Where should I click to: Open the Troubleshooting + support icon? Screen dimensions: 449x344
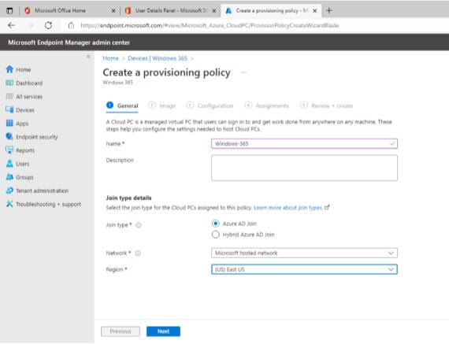click(9, 204)
